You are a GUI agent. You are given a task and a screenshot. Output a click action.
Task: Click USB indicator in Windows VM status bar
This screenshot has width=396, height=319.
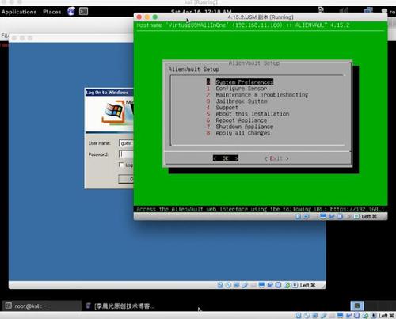coord(245,285)
